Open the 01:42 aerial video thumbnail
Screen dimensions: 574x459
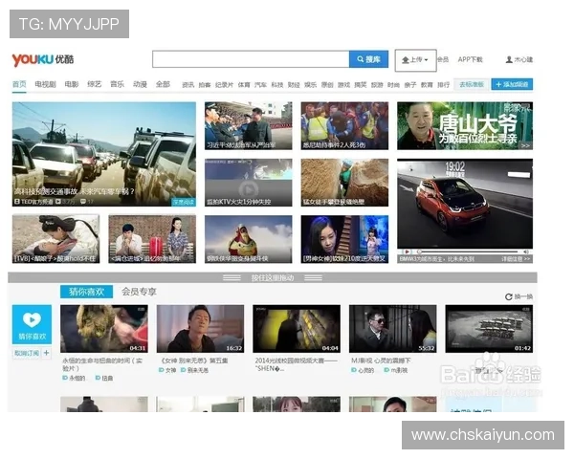click(x=489, y=329)
